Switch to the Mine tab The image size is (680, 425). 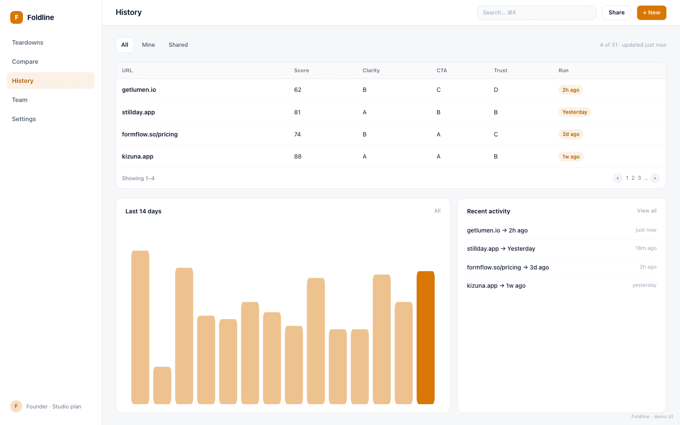coord(148,45)
